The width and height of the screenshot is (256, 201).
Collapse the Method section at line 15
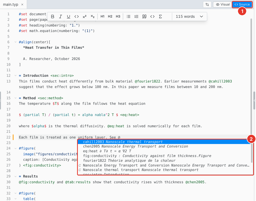[16, 98]
